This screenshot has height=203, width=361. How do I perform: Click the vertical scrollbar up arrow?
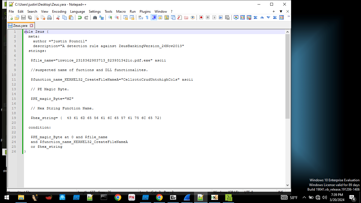pos(288,32)
